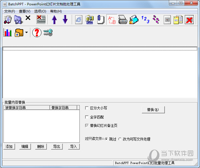Maximize the BatchPPT window
Viewport: 200px width, 168px height.
click(181, 3)
